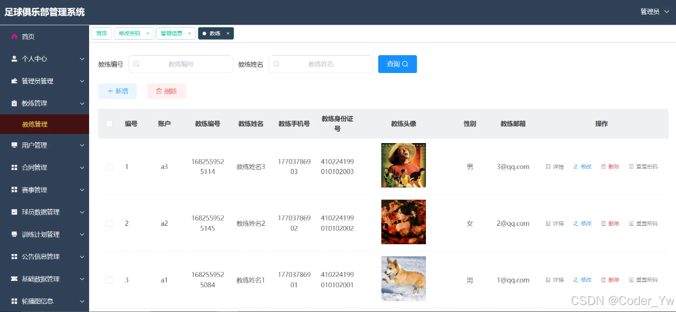Focus the 教练姓名 search input

point(321,64)
